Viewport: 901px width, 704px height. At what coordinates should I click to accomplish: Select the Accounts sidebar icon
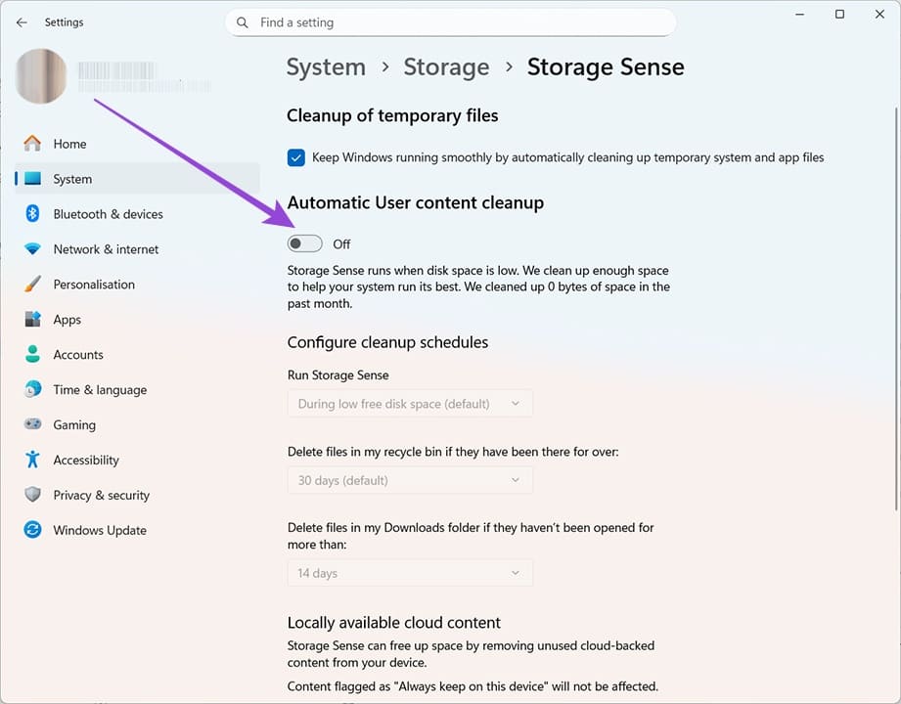[x=30, y=355]
